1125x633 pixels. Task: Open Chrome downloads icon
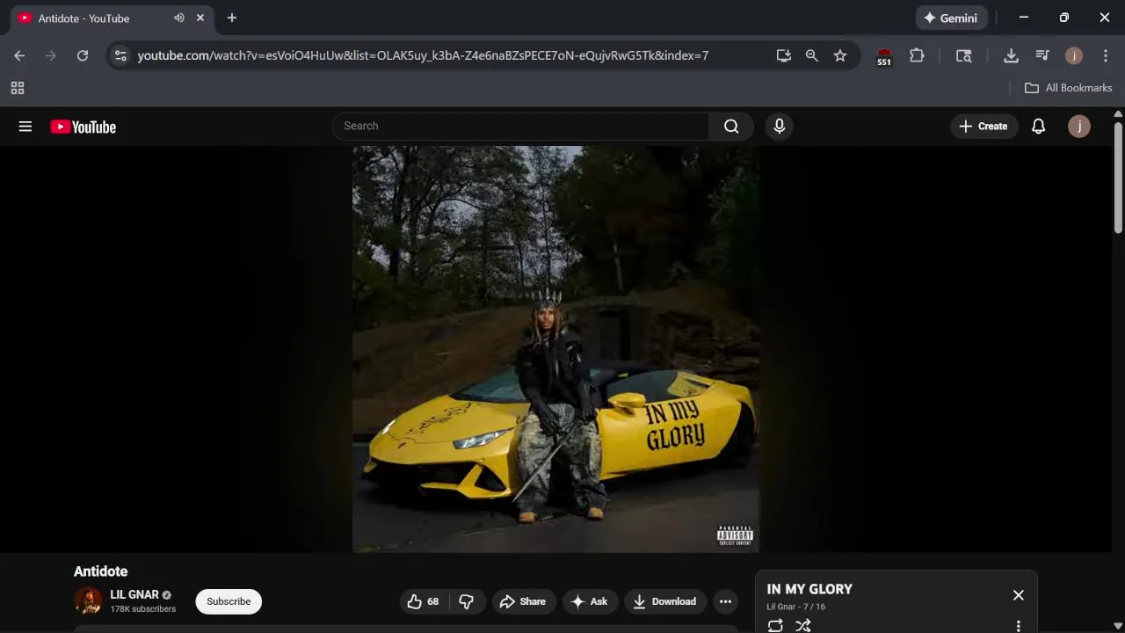coord(1011,55)
